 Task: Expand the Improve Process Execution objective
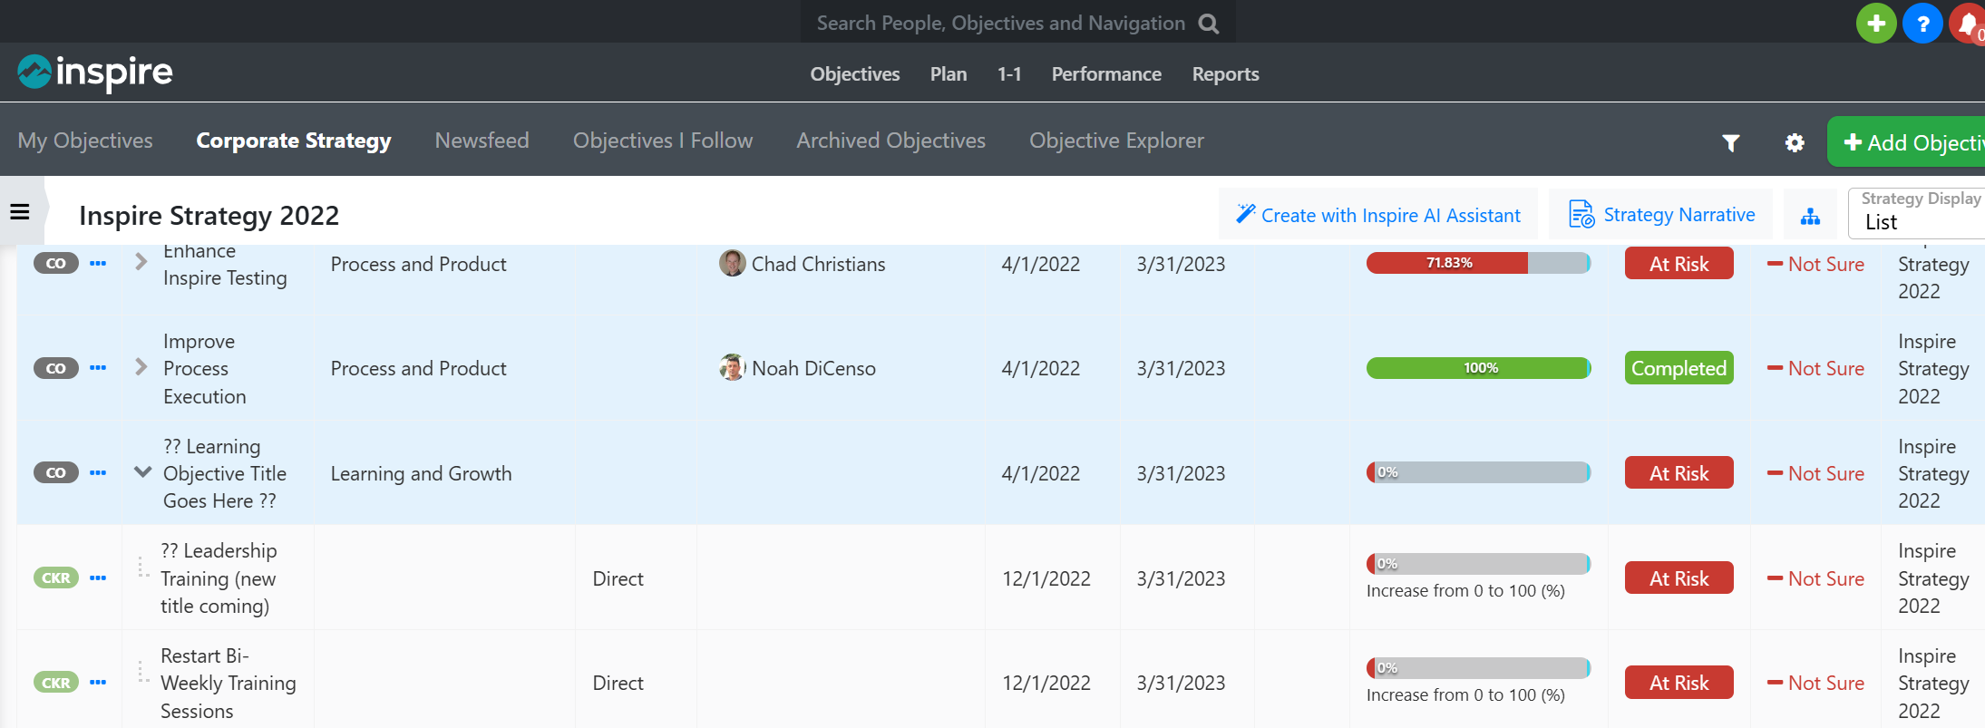coord(141,367)
